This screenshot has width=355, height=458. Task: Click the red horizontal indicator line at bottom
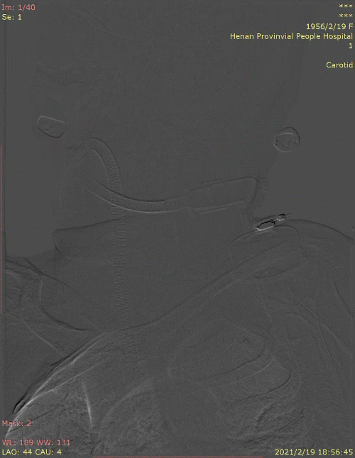click(x=177, y=457)
